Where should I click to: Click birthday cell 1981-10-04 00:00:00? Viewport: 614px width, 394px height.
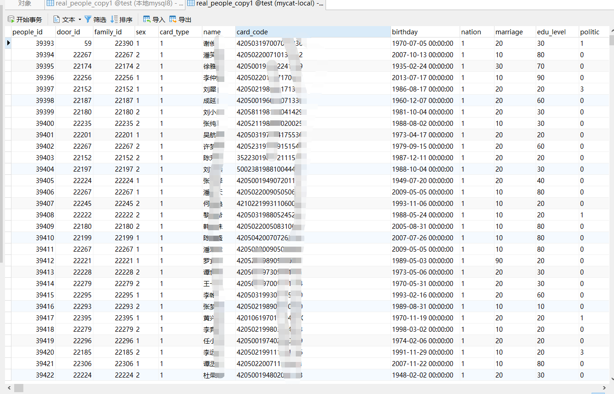click(425, 112)
